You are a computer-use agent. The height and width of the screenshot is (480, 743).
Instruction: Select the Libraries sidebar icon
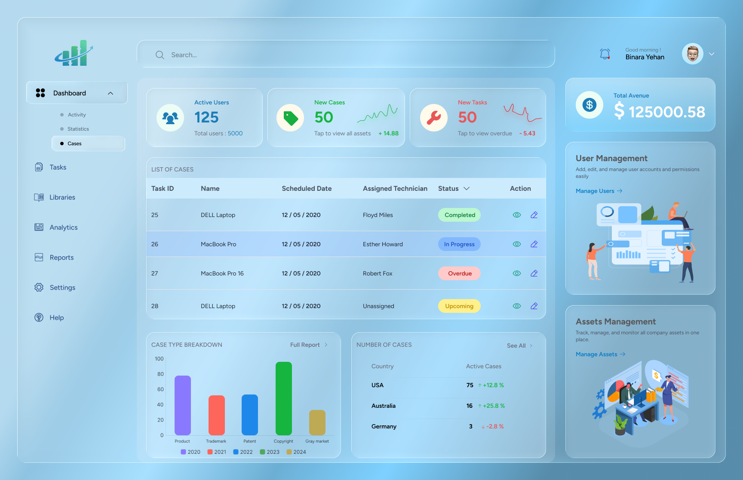point(39,197)
